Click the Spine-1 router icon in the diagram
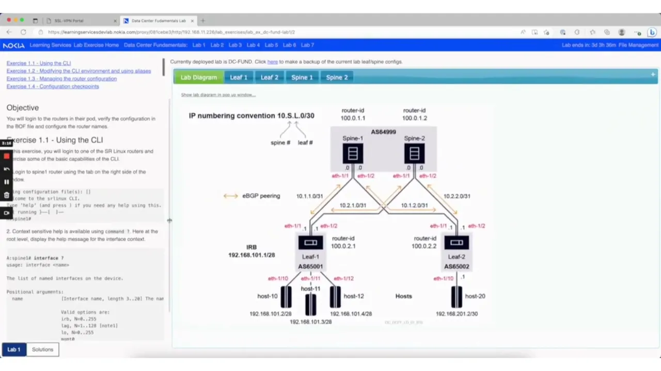Viewport: 661px width, 371px height. click(353, 154)
